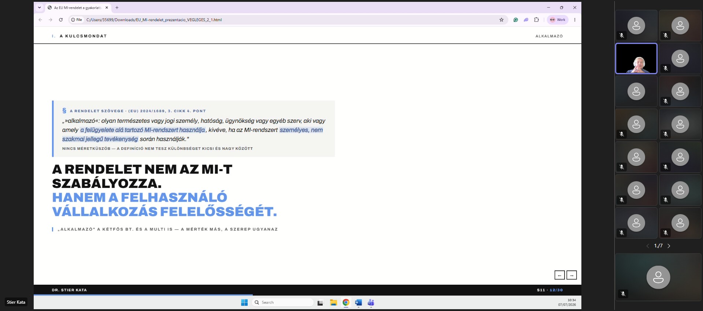Screen dimensions: 703x311
Task: Open Microsoft Teams from the taskbar
Action: click(371, 303)
